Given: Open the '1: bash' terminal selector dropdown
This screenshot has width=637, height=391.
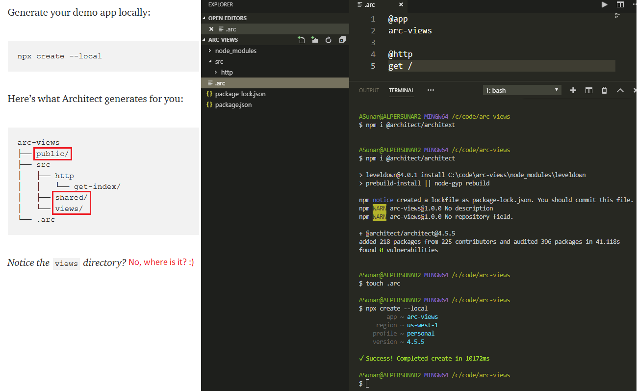Looking at the screenshot, I should pos(522,90).
